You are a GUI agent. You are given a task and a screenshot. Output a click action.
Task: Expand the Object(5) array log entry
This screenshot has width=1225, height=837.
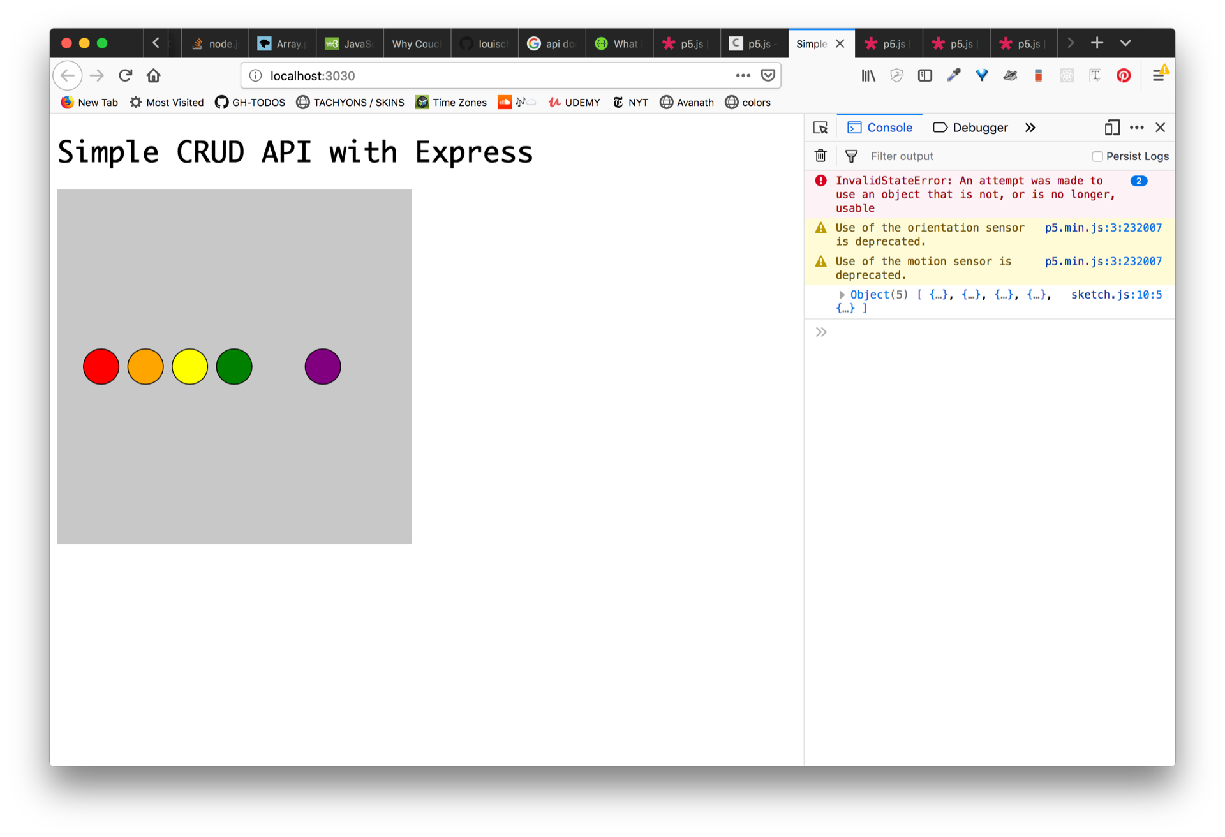(842, 295)
